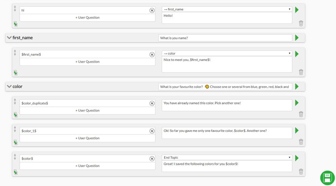Duplicate the 'hi' rule
This screenshot has width=336, height=186.
[x=16, y=24]
